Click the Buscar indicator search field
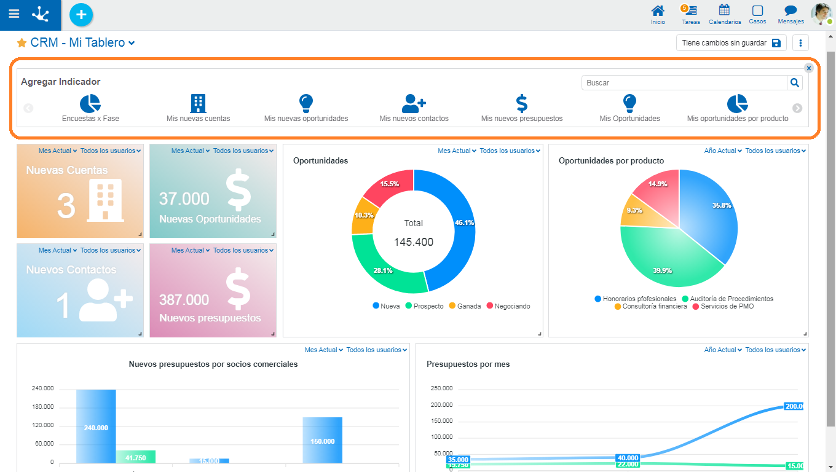836x472 pixels. coord(684,83)
